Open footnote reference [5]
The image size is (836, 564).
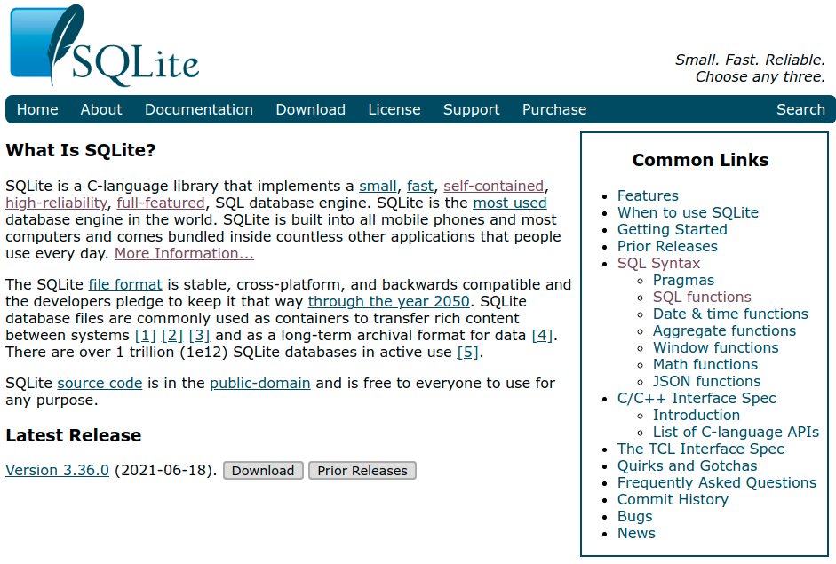pos(467,353)
